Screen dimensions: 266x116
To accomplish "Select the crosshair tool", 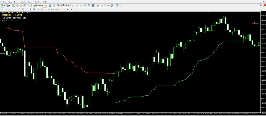I will [x=6, y=9].
